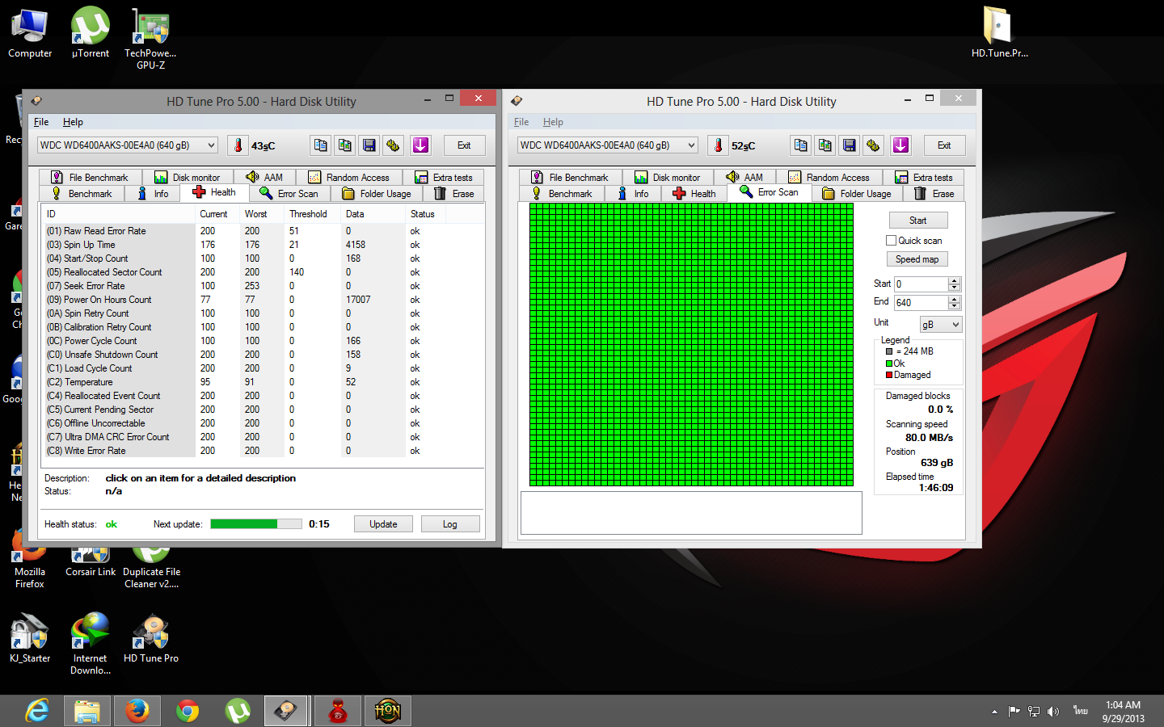Enable the Quick scan checkbox

click(x=891, y=241)
